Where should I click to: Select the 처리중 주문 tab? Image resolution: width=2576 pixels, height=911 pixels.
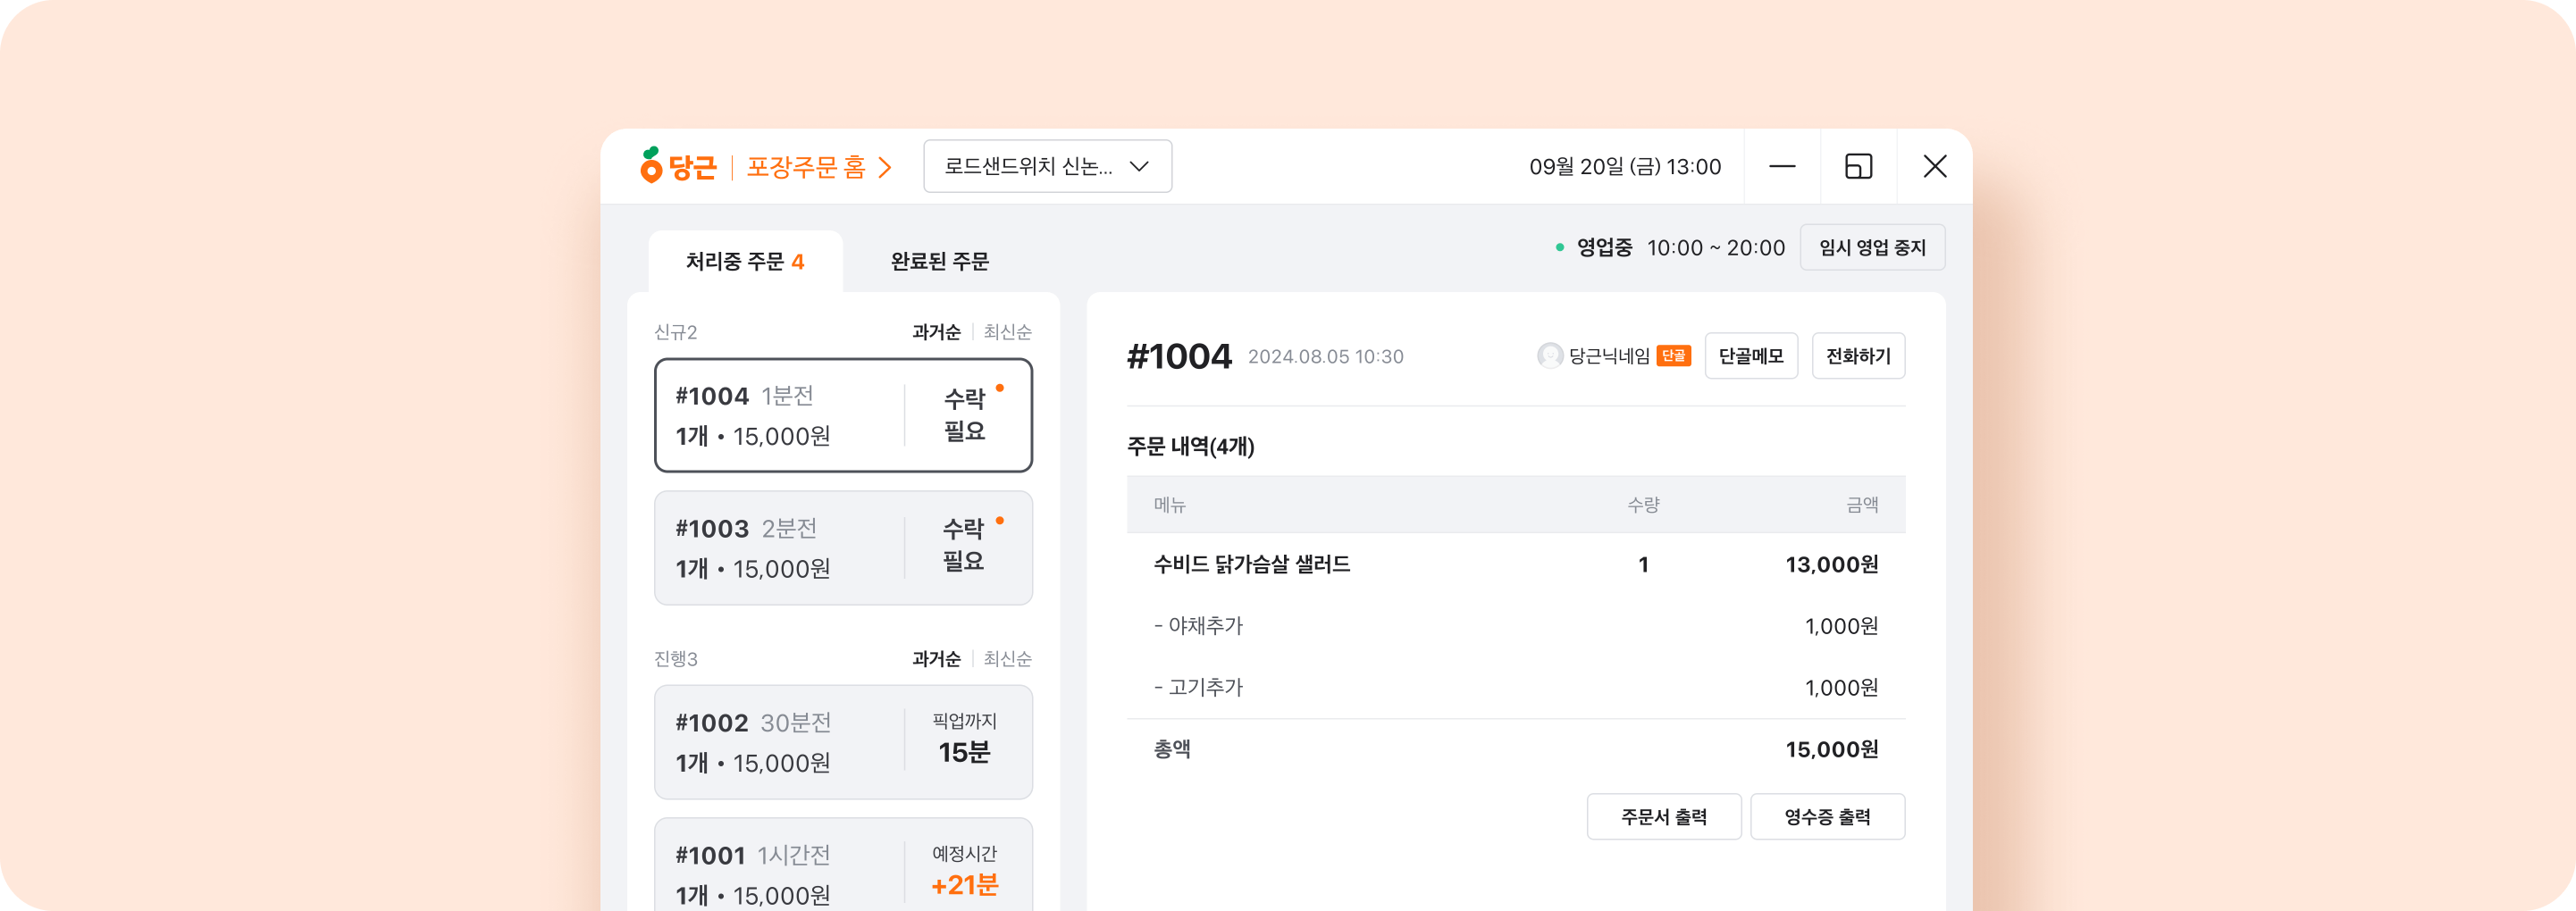pos(746,260)
